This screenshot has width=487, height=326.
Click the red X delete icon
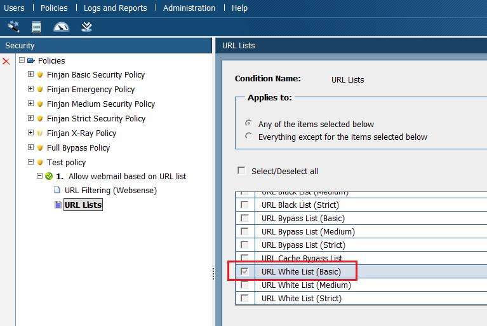[x=6, y=61]
